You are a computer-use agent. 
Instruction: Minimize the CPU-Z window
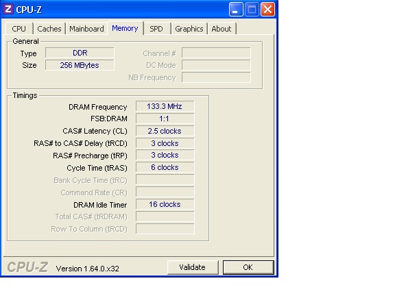236,10
